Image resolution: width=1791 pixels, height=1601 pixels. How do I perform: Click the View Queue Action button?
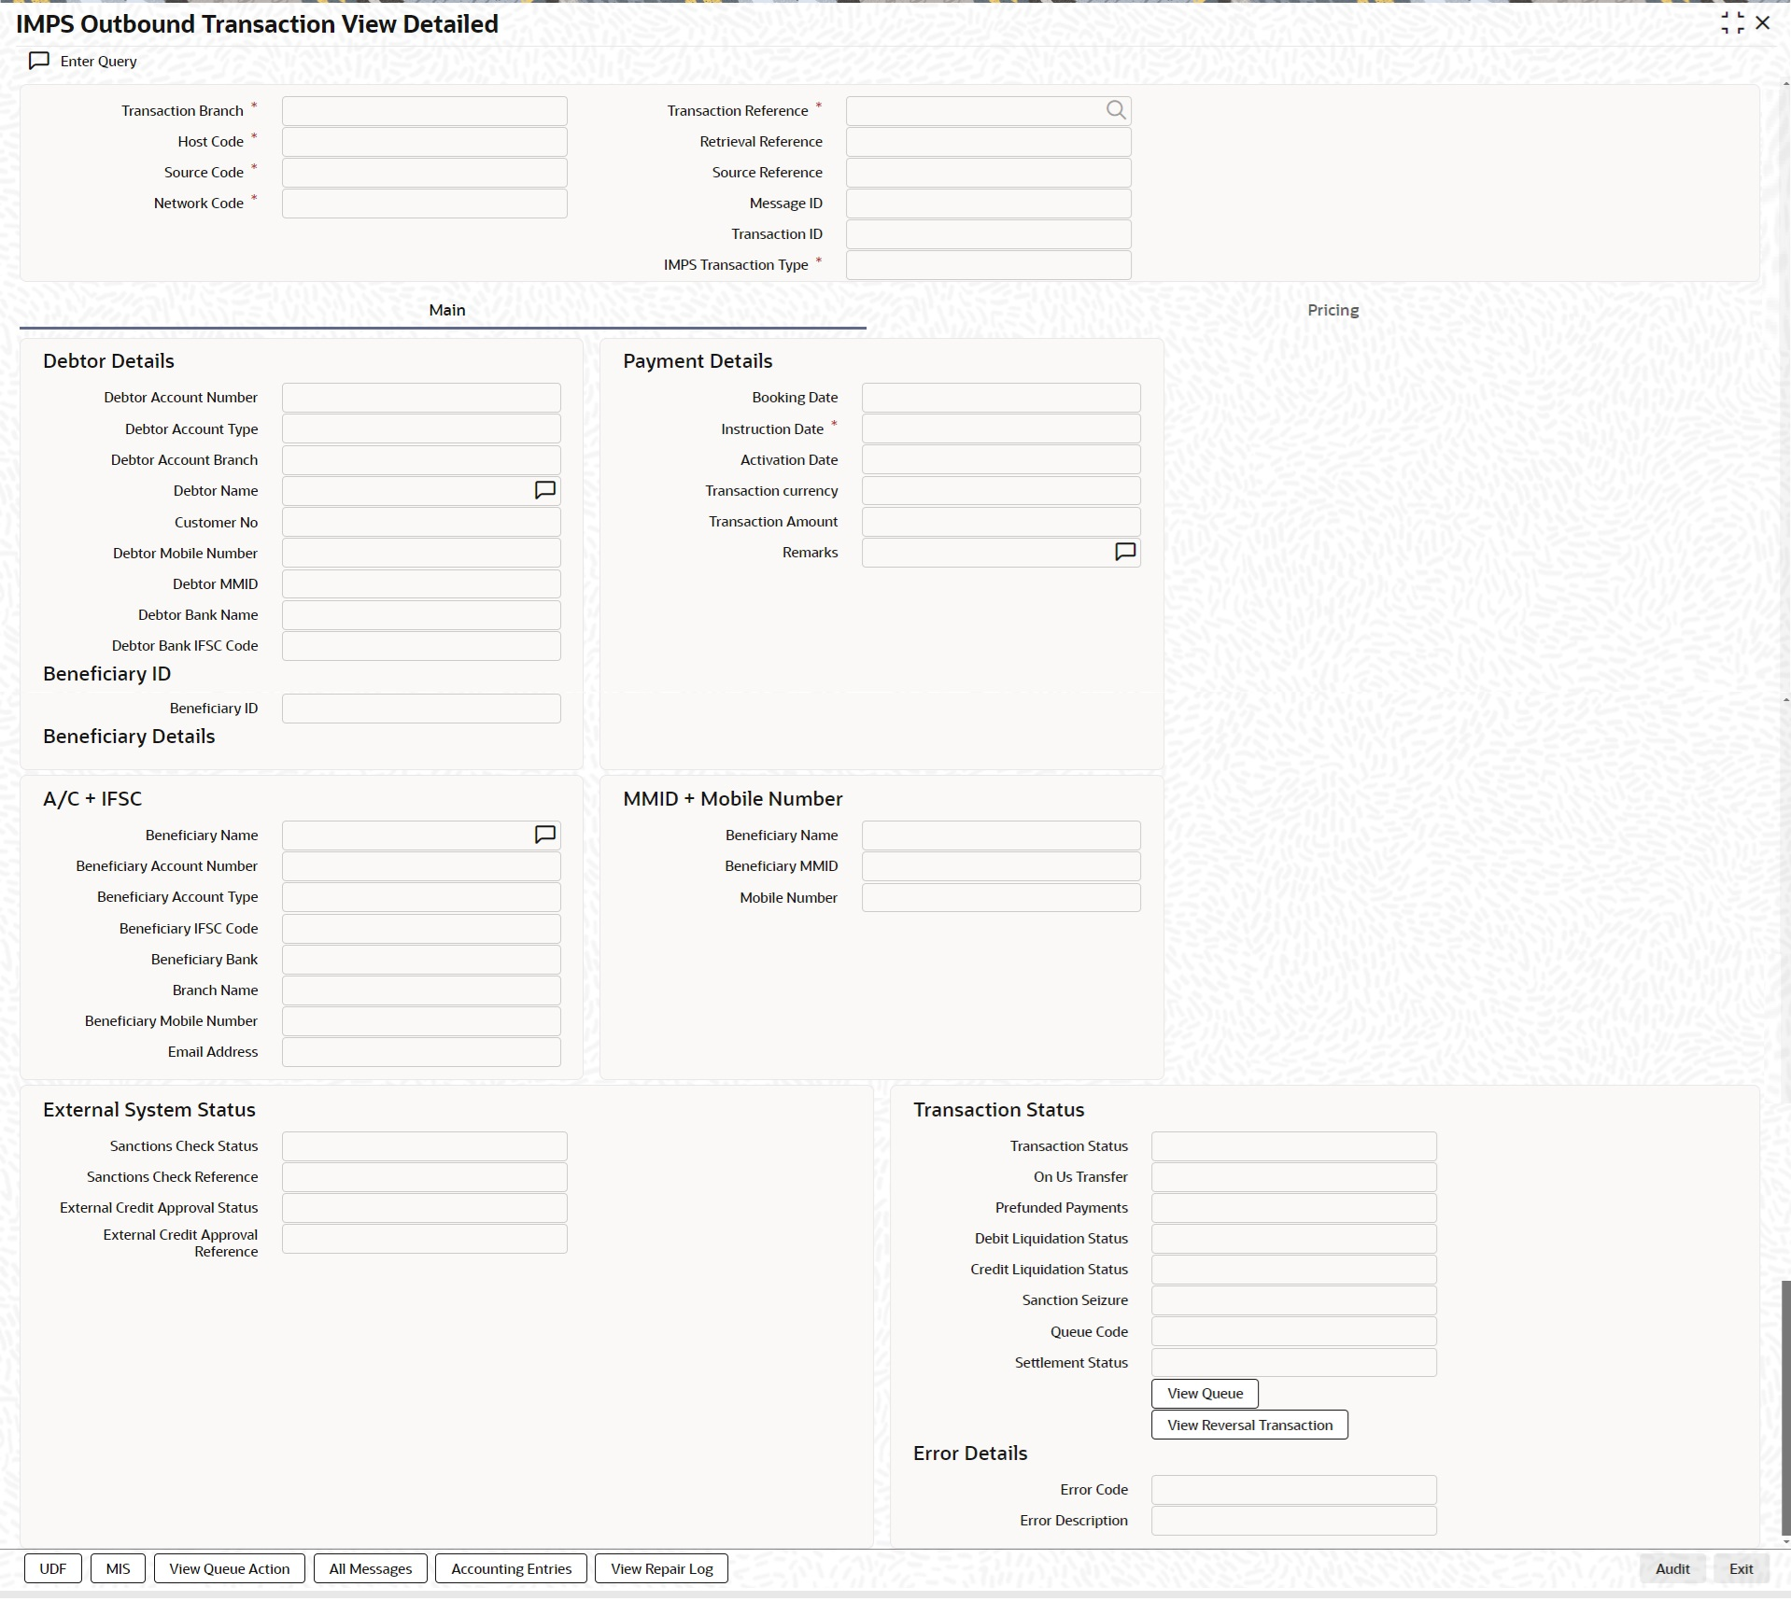point(230,1569)
